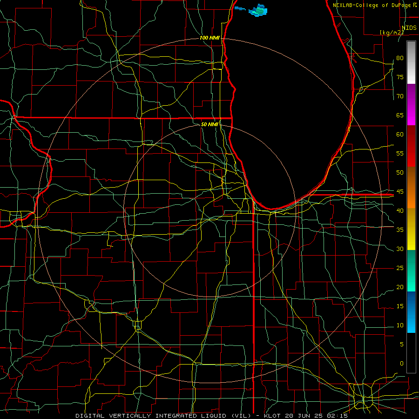The height and width of the screenshot is (419, 419).
Task: Click the 02:15 timestamp in the footer
Action: click(x=337, y=416)
